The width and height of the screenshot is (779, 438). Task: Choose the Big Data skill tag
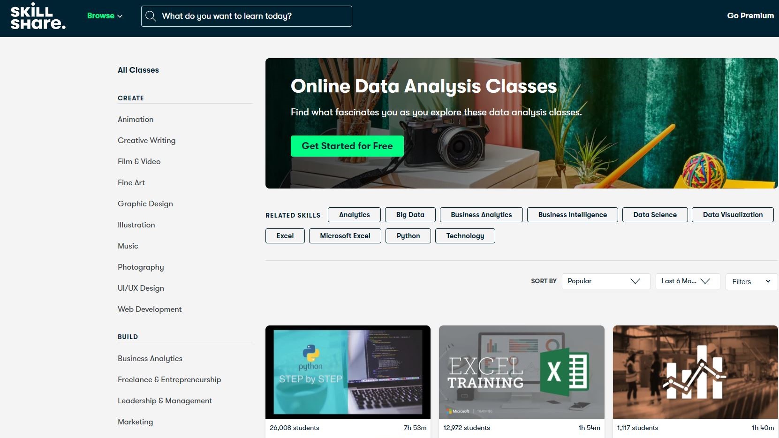click(x=410, y=215)
